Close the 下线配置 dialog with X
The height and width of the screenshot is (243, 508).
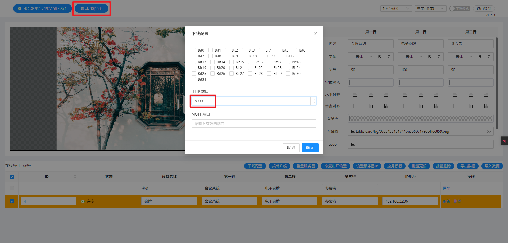(315, 34)
